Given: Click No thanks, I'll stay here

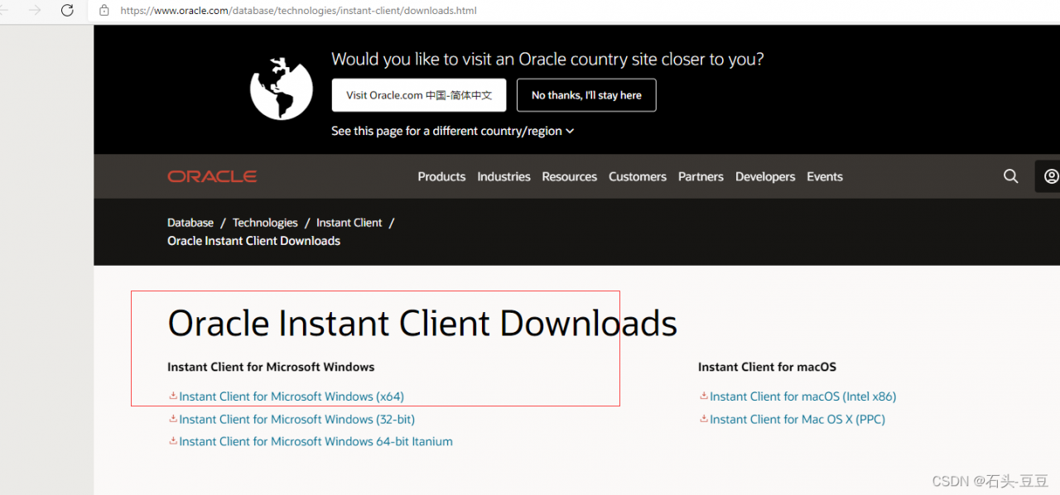Looking at the screenshot, I should tap(586, 95).
